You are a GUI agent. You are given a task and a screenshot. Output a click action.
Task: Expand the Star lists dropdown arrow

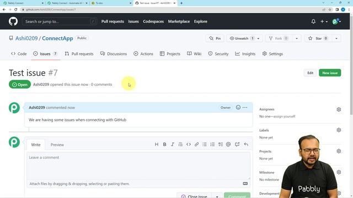[x=336, y=38]
